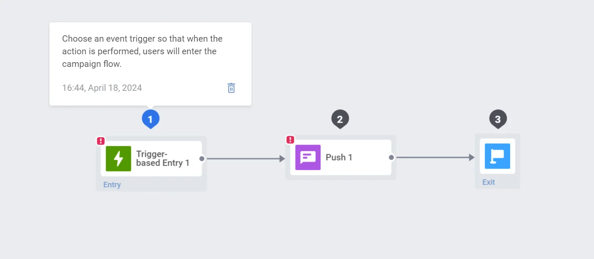Click the connector dot after Push 1
Image resolution: width=594 pixels, height=259 pixels.
pyautogui.click(x=391, y=157)
